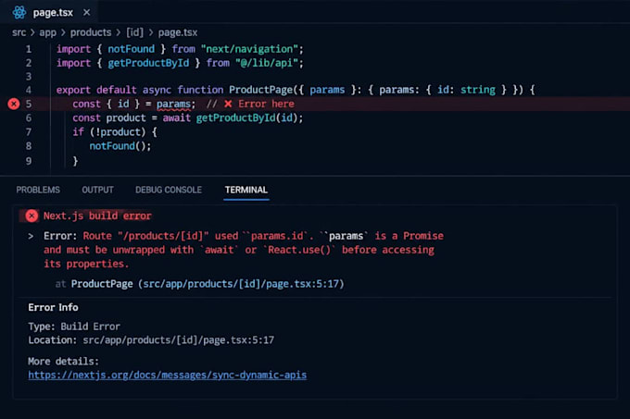Switch to the PROBLEMS panel tab
This screenshot has height=419, width=630.
point(38,190)
